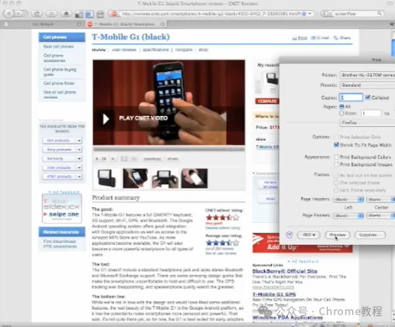Click the Print icon link on the page

tap(300, 38)
